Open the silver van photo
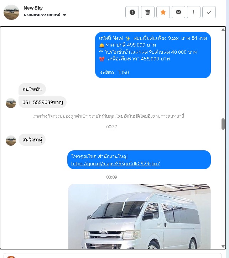Screen dimensions: 229x258 point(139,216)
